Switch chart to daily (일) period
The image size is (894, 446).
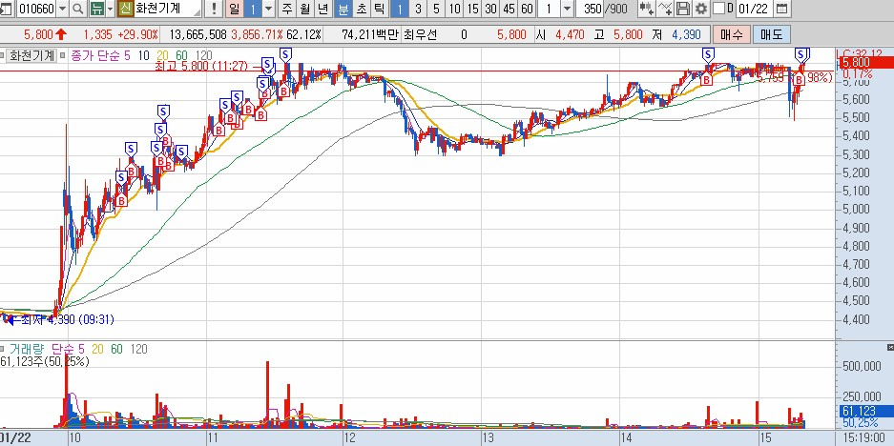pyautogui.click(x=234, y=10)
